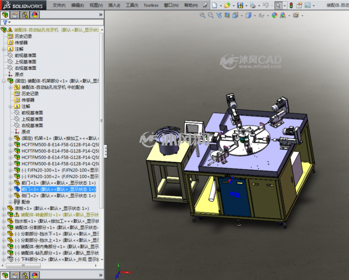
Task: Click the Edit Appearance color ball
Action: pyautogui.click(x=275, y=15)
